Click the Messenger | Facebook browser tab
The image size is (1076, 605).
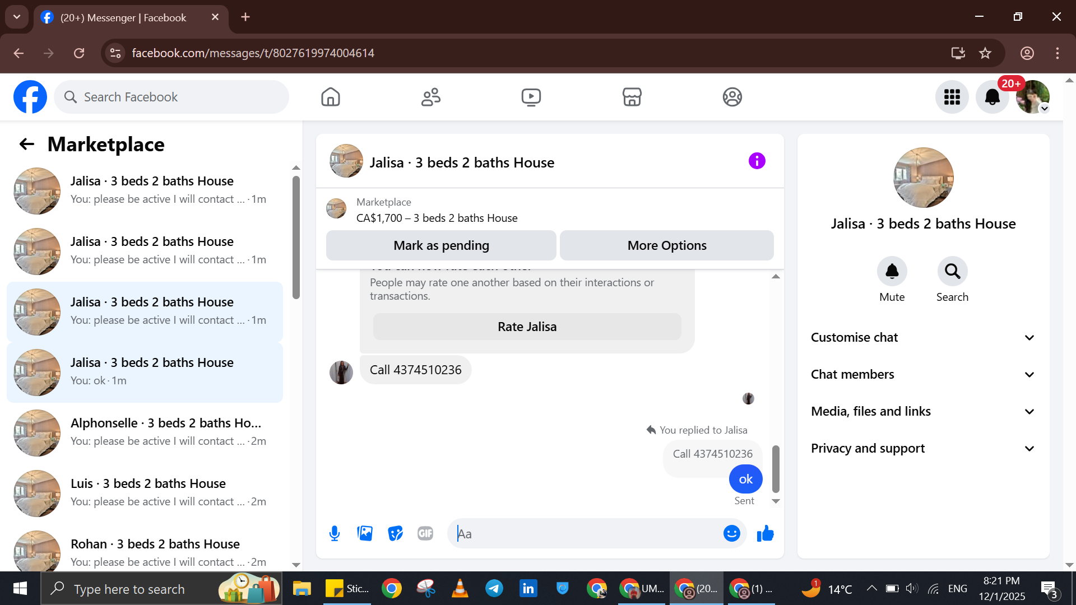[x=131, y=17]
